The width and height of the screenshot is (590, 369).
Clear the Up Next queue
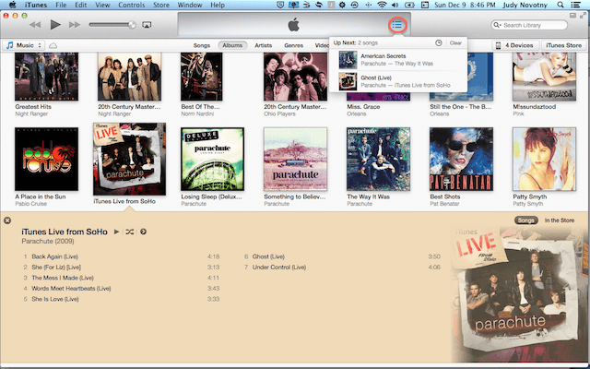click(455, 43)
